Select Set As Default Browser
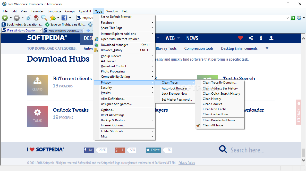This screenshot has width=306, height=171. tap(124, 17)
